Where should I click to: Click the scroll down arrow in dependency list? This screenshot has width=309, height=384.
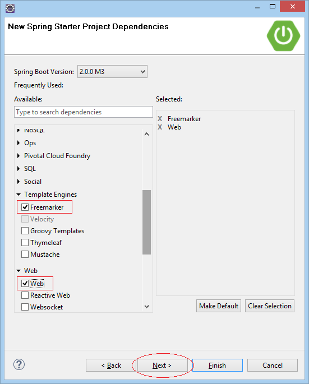click(x=146, y=307)
